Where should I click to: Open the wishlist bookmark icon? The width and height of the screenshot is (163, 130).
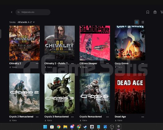148,12
